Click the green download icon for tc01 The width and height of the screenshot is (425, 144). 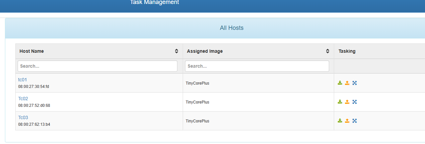click(x=340, y=83)
